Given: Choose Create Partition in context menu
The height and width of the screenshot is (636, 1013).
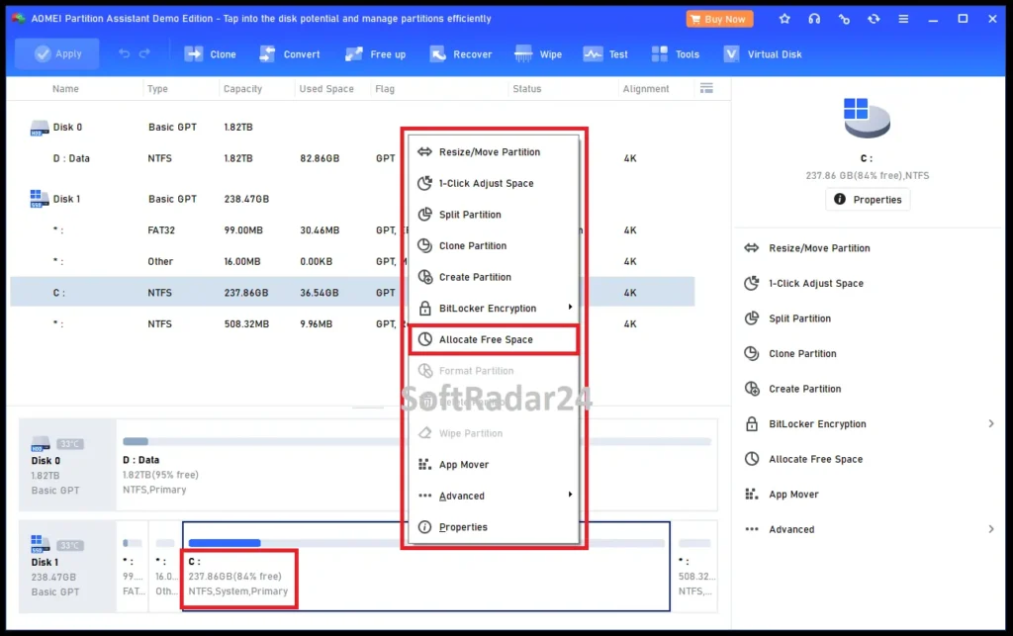Looking at the screenshot, I should pyautogui.click(x=494, y=277).
